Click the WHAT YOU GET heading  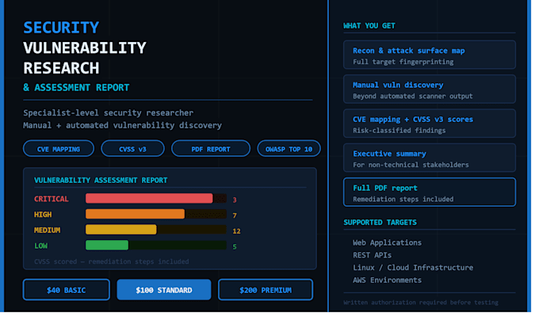369,26
